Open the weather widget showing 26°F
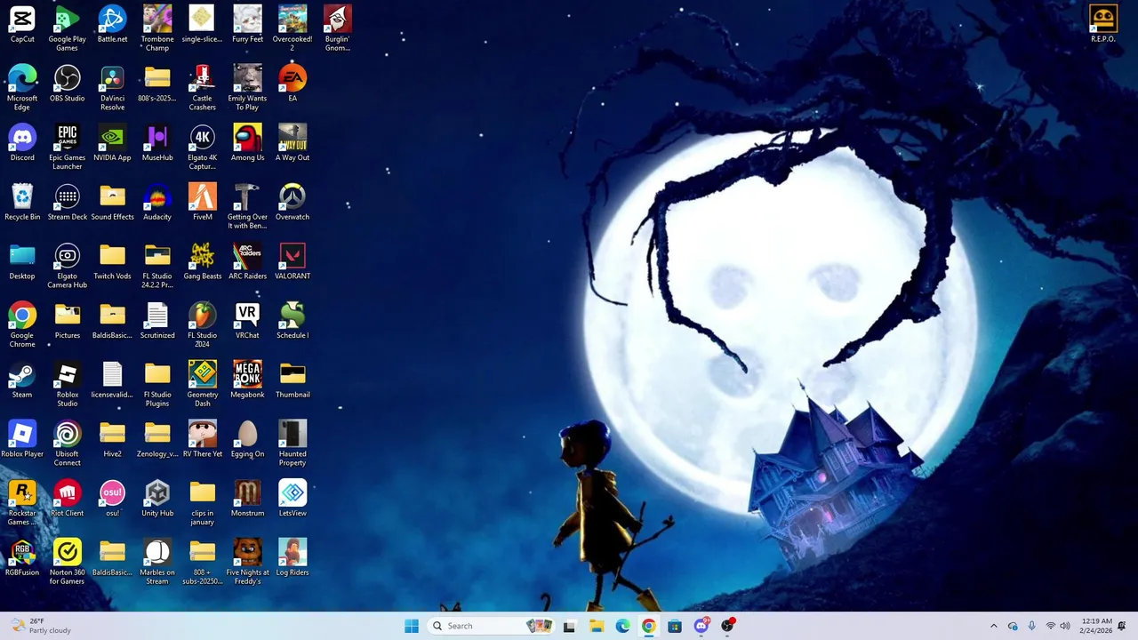Viewport: 1138px width, 640px height. [41, 626]
